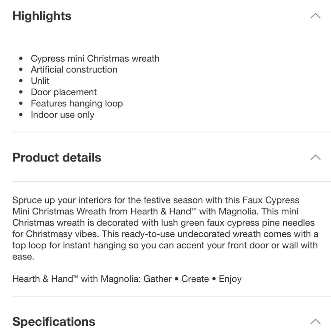Click the 'Features hanging loop' bullet

tap(77, 103)
